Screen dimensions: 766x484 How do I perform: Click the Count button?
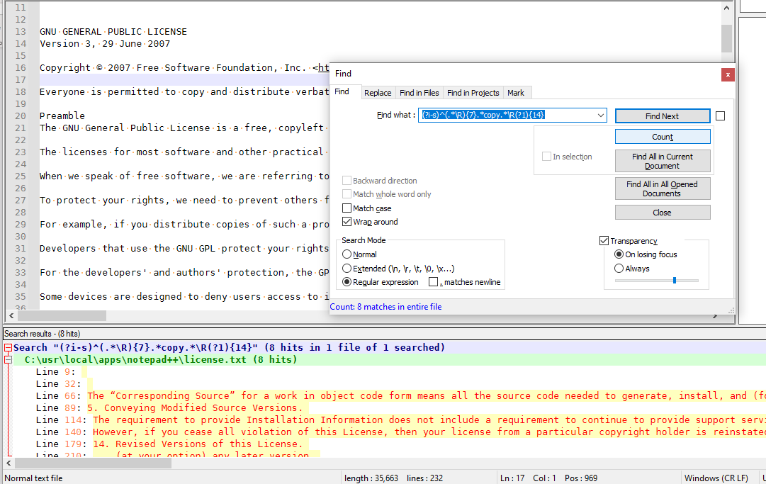[663, 137]
